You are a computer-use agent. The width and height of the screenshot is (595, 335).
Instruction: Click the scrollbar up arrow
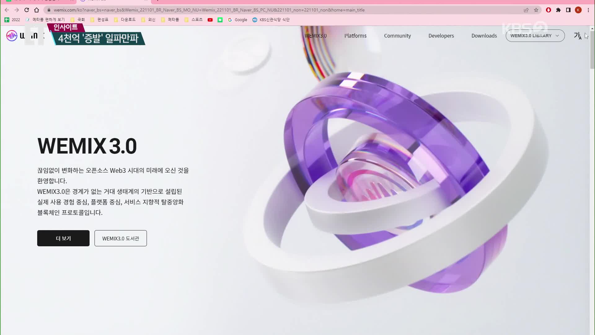(x=592, y=29)
